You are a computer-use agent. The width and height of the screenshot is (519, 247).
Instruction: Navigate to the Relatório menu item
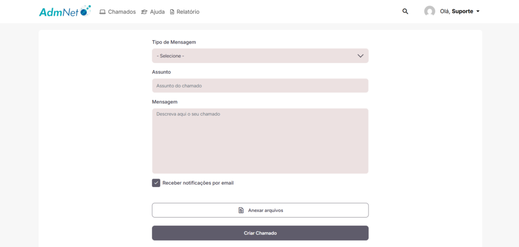pyautogui.click(x=188, y=12)
